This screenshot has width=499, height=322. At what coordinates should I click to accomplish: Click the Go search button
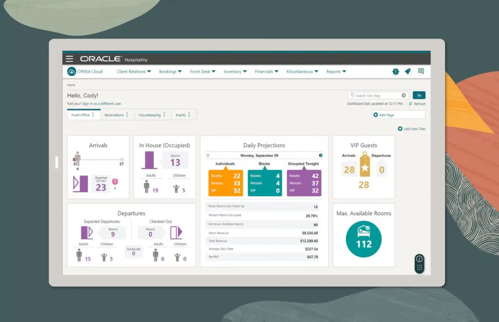[x=419, y=96]
